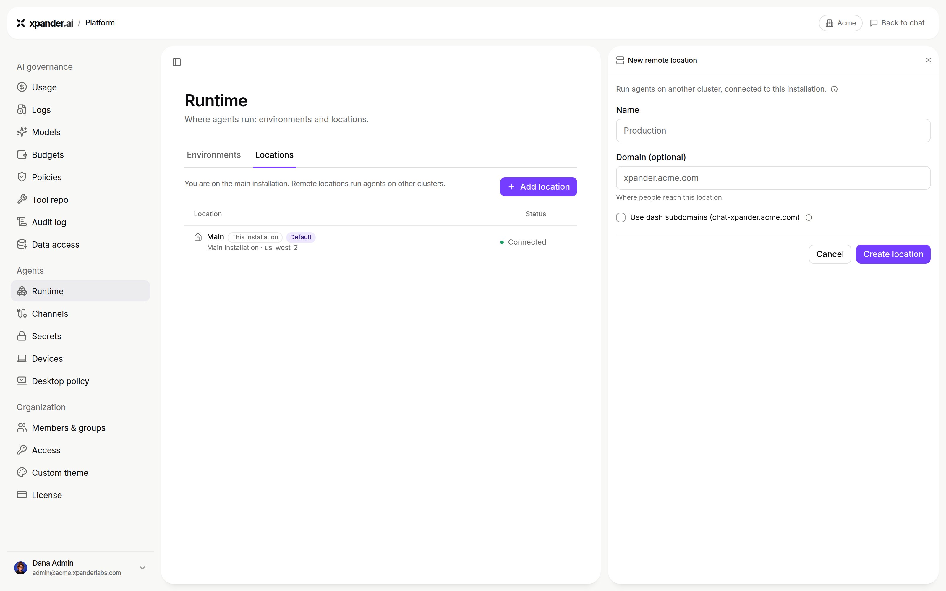
Task: Click the Custom theme palette icon
Action: click(22, 473)
